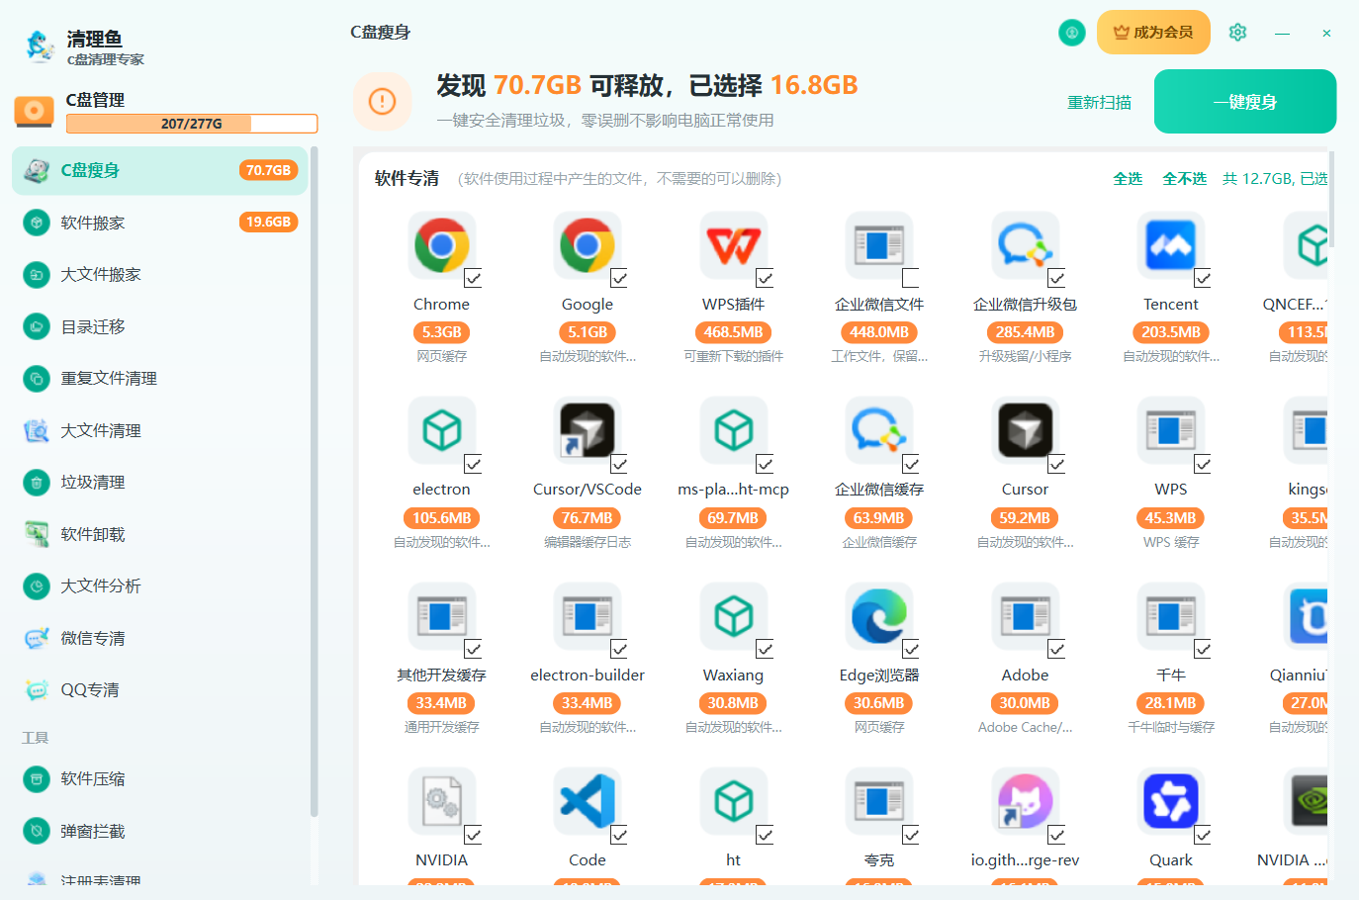
Task: Click the Quark app icon
Action: pos(1171,801)
